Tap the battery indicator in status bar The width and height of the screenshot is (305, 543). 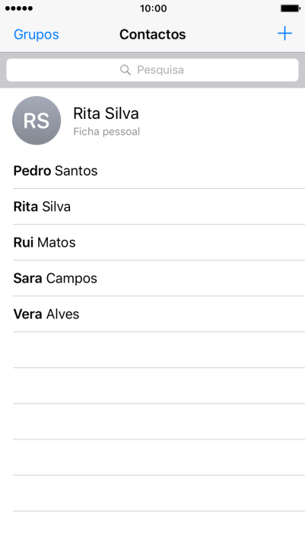point(290,8)
